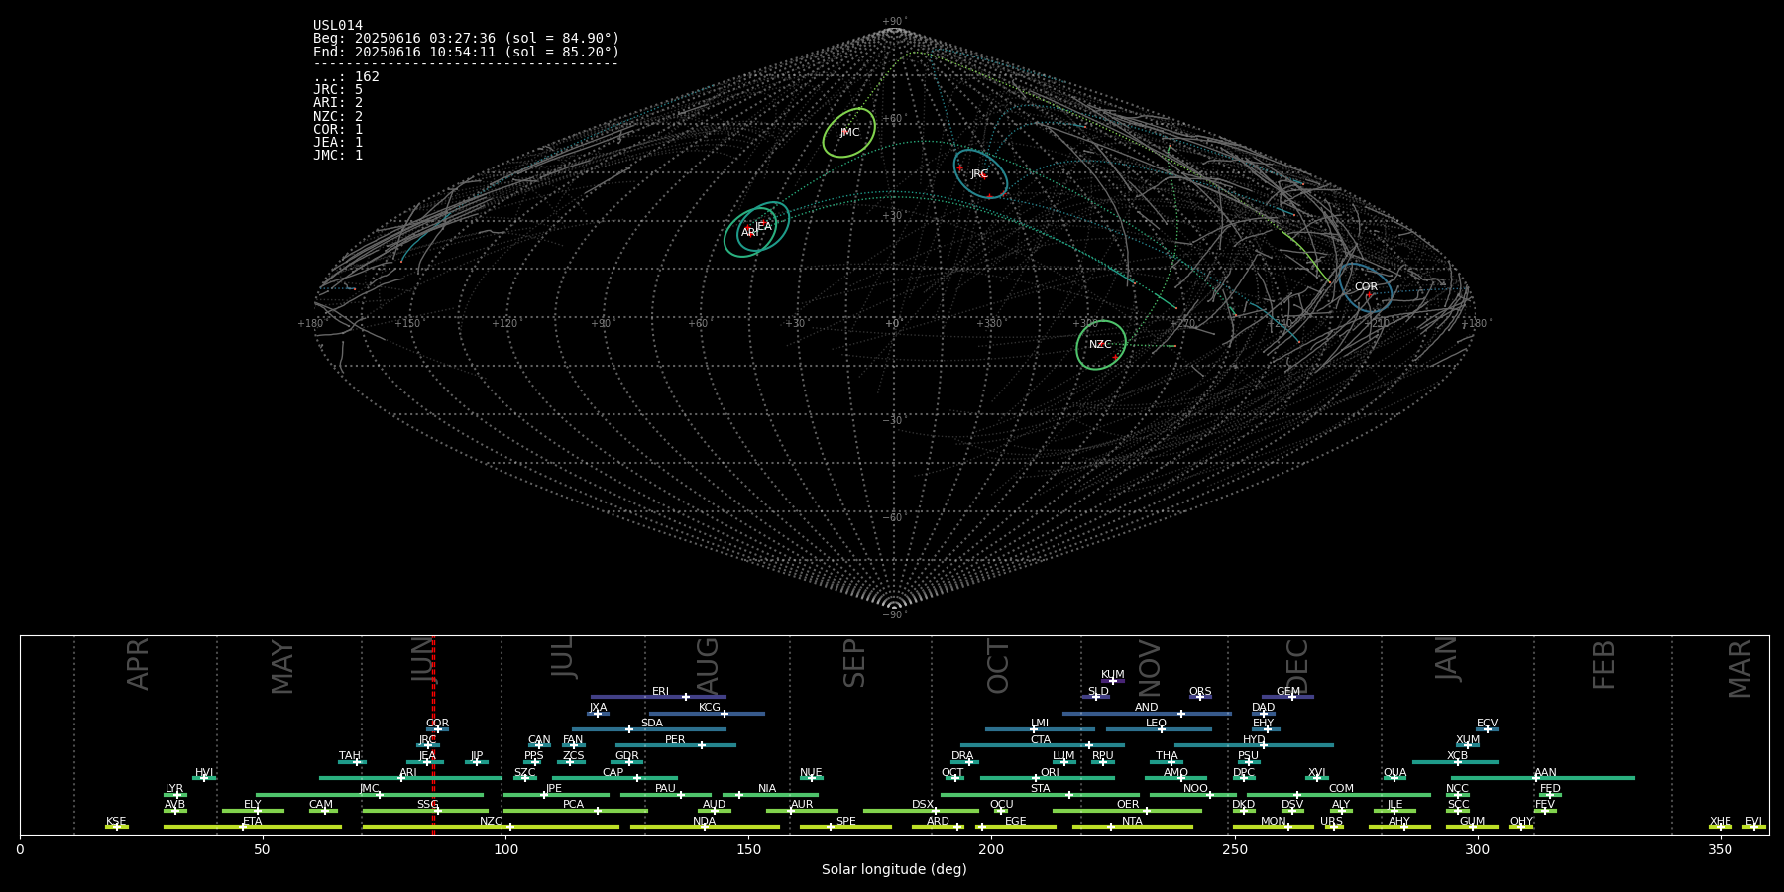Click the ARI radiant label on sky map
The image size is (1784, 892).
click(x=749, y=232)
